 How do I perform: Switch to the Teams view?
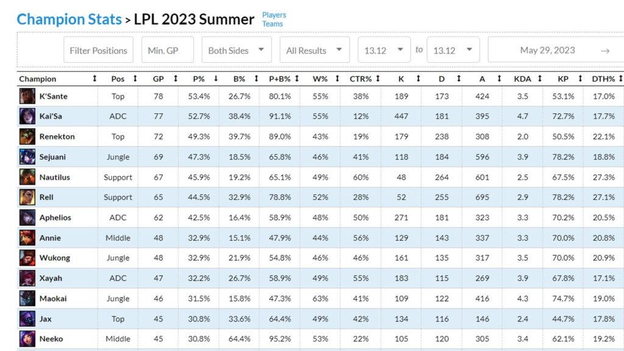[272, 24]
